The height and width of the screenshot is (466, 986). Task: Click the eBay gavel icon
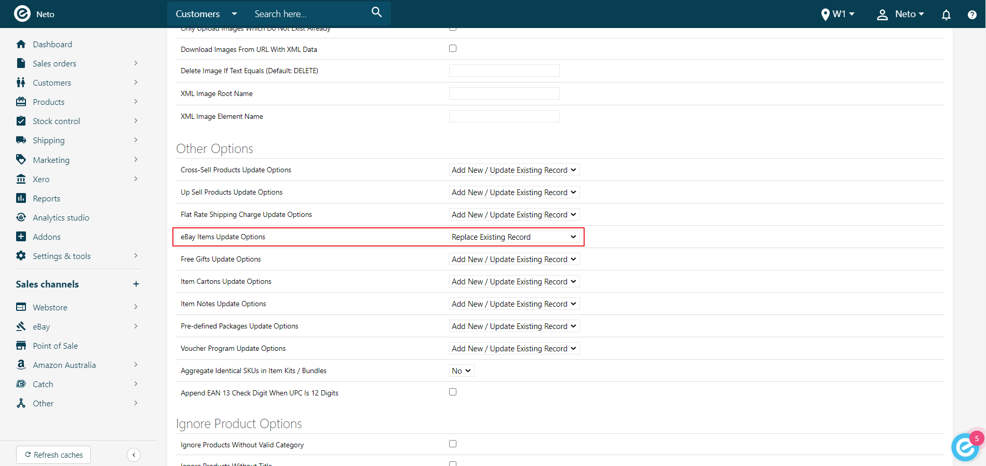pos(21,326)
